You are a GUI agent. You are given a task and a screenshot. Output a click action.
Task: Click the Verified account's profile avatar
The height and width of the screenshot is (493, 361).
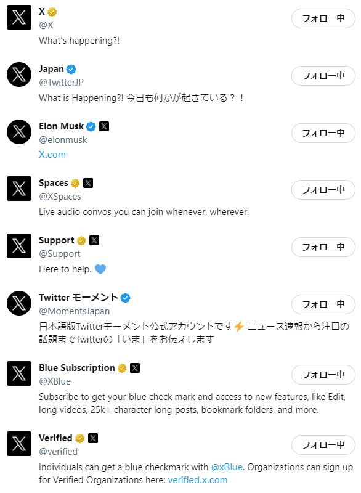tap(19, 444)
